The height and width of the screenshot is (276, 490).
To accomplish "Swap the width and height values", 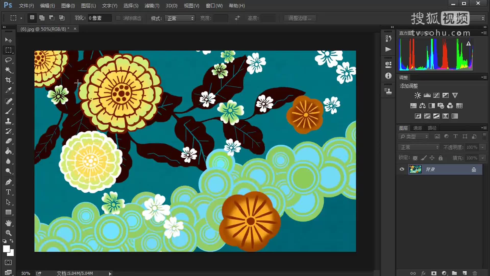I will (x=237, y=18).
